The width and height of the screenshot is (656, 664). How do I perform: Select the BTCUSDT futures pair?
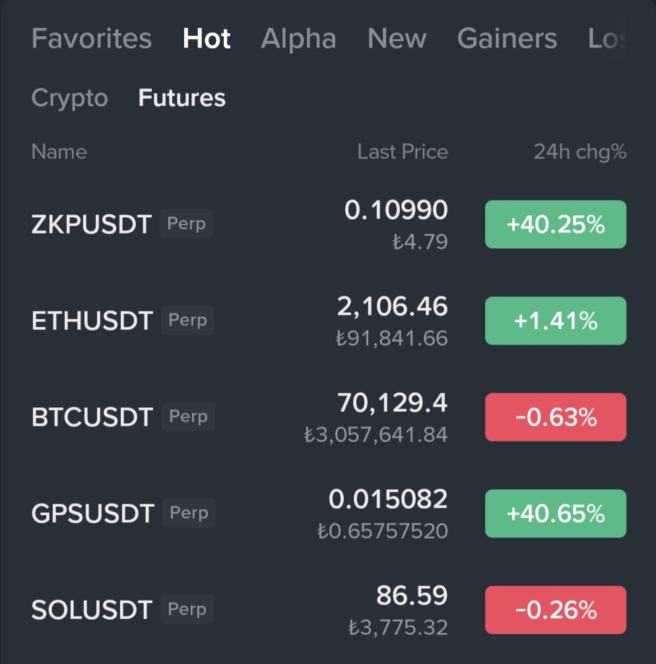pyautogui.click(x=92, y=417)
